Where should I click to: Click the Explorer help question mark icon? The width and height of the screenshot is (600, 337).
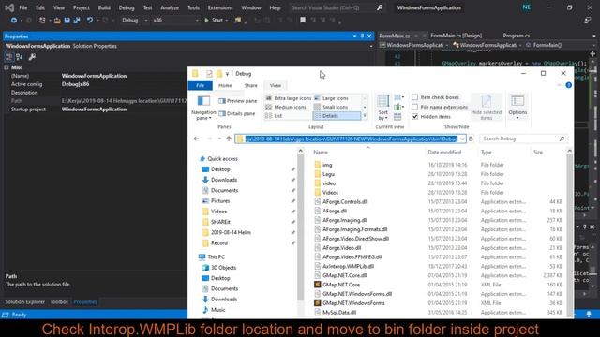pyautogui.click(x=569, y=85)
